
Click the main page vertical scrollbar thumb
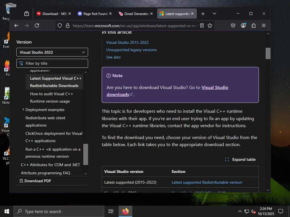[268, 53]
